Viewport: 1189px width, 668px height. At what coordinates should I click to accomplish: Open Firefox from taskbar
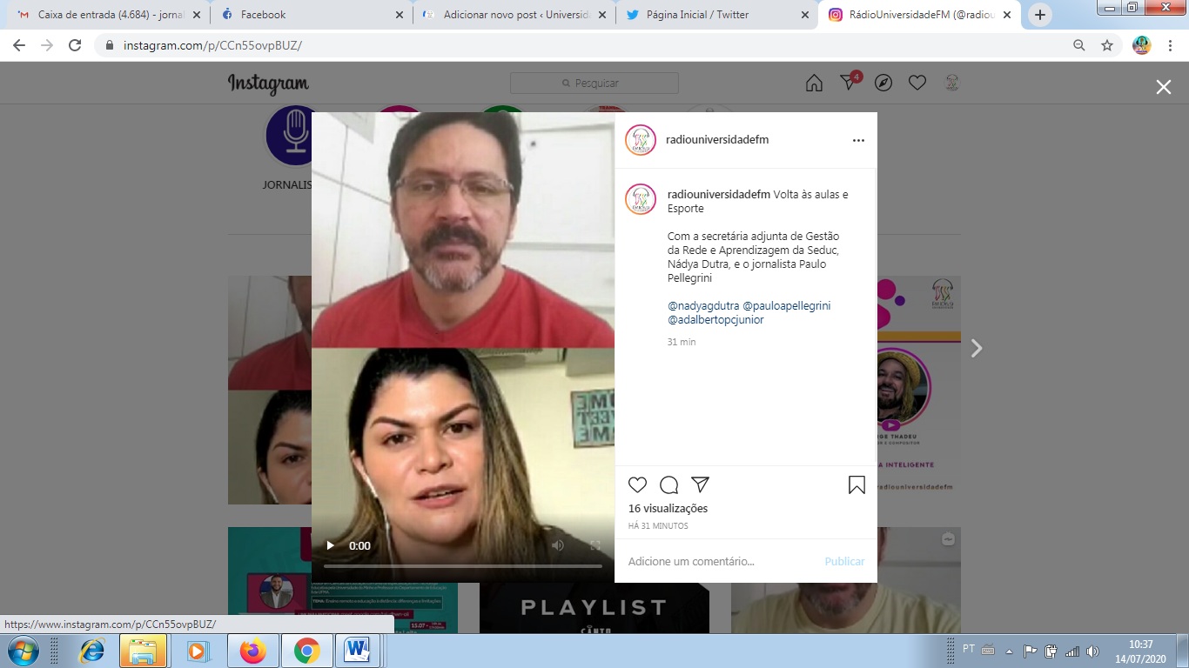252,651
